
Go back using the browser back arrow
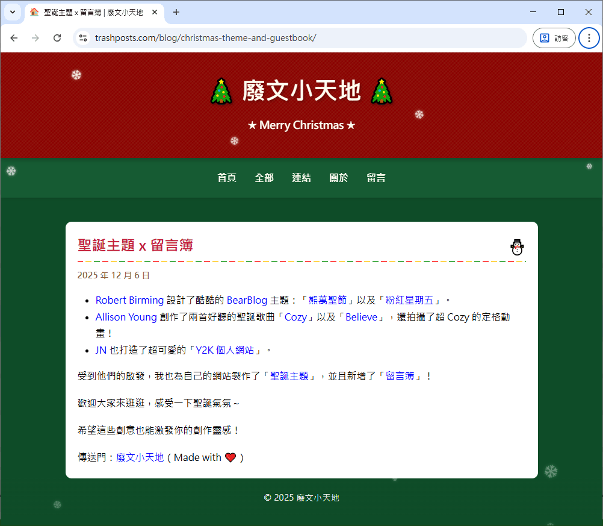(14, 37)
